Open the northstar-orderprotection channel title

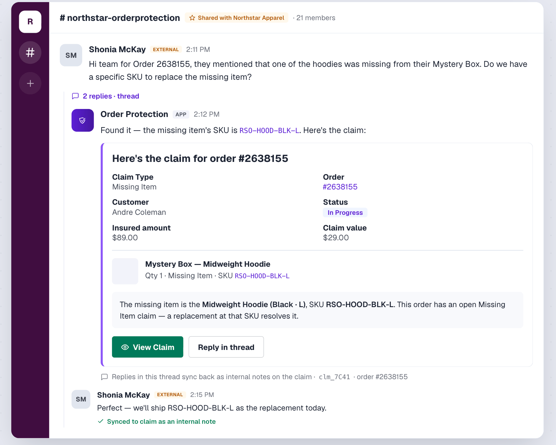coord(120,18)
